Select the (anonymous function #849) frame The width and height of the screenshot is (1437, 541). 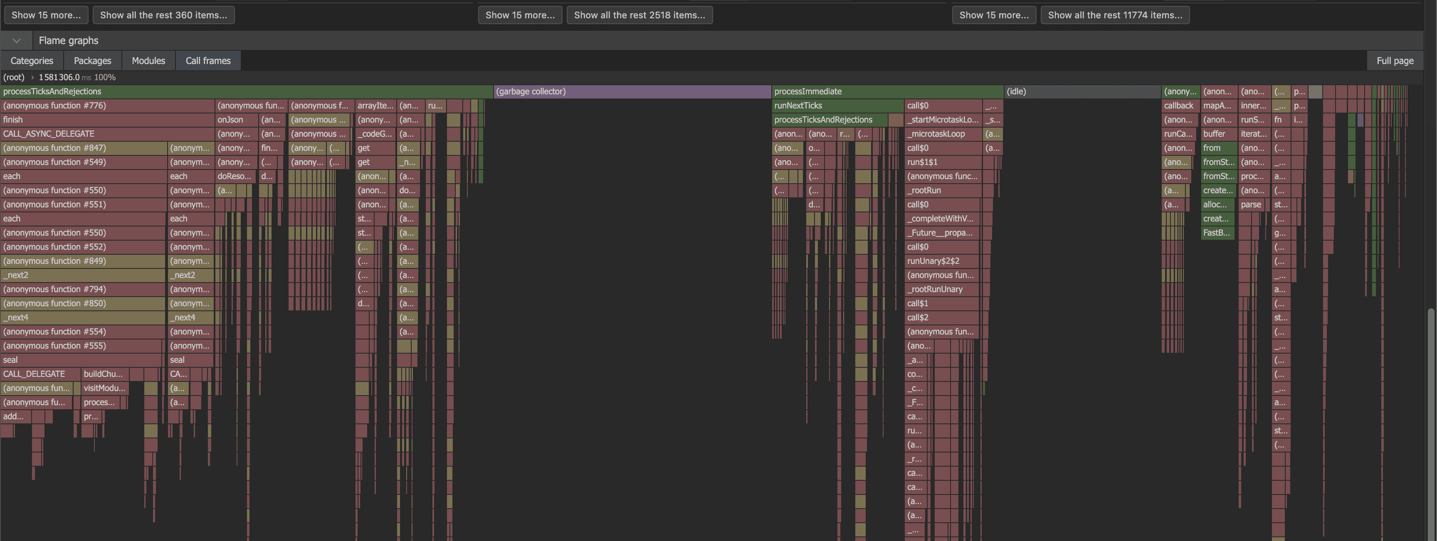84,261
